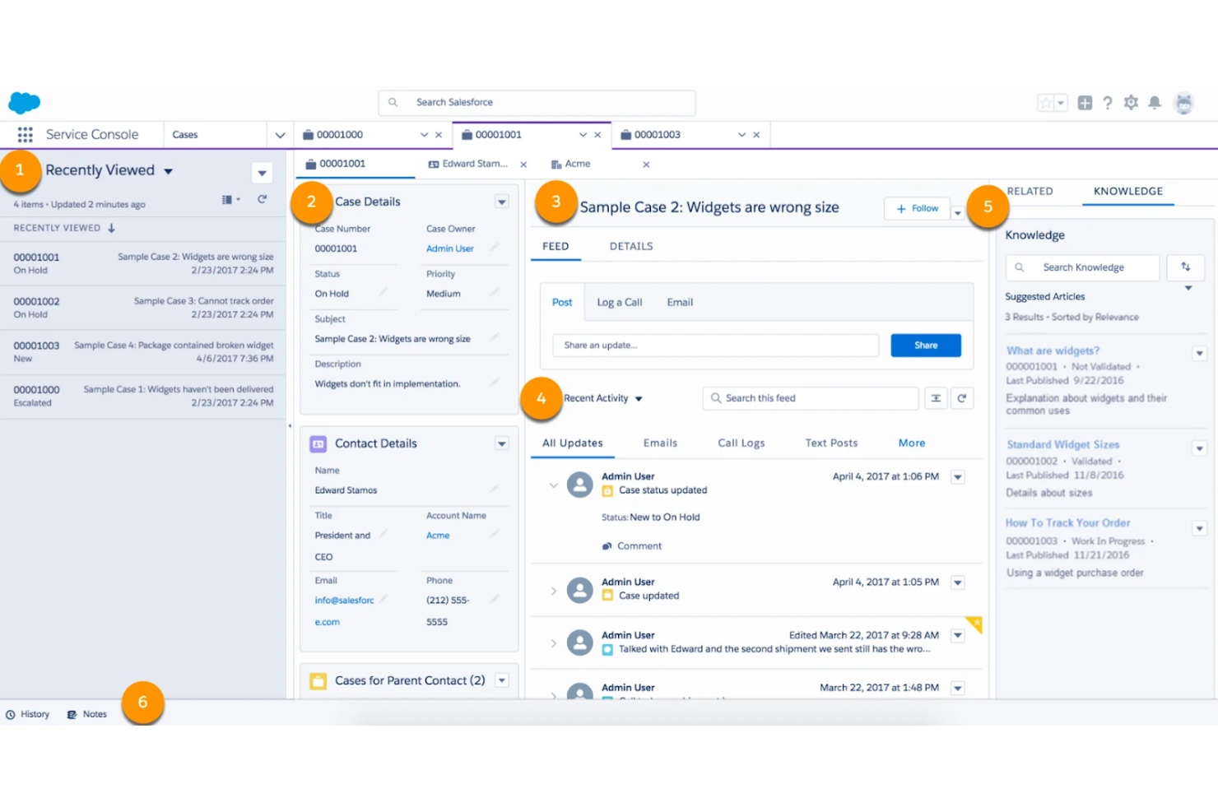1218x812 pixels.
Task: Switch to the DETAILS tab
Action: [630, 245]
